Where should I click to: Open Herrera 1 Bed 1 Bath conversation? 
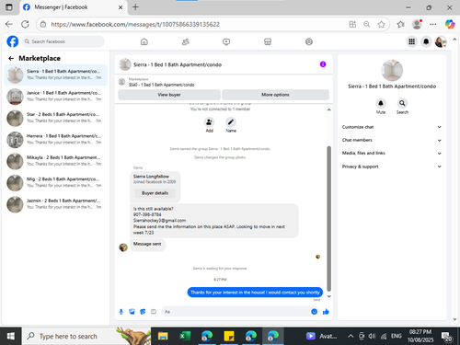point(56,140)
